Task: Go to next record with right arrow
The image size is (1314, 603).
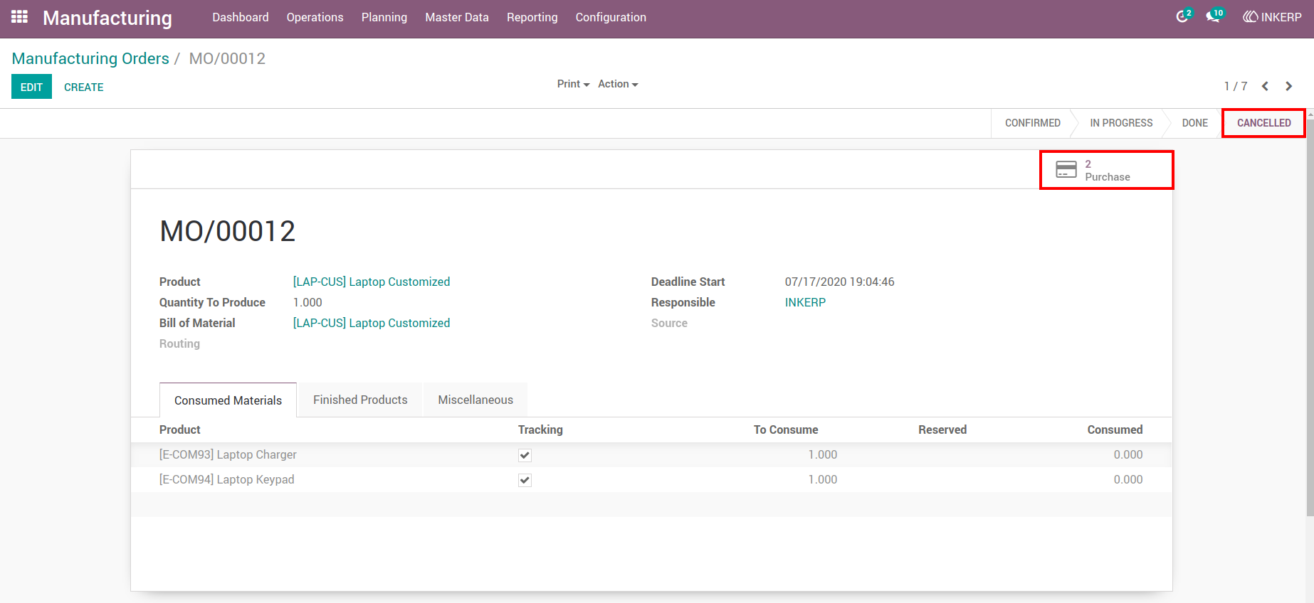Action: (1288, 86)
